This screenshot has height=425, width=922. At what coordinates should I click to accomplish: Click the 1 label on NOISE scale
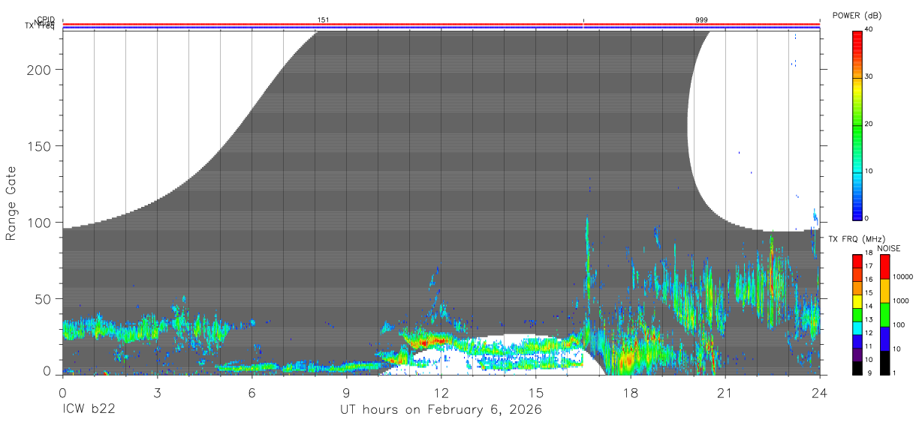click(895, 373)
